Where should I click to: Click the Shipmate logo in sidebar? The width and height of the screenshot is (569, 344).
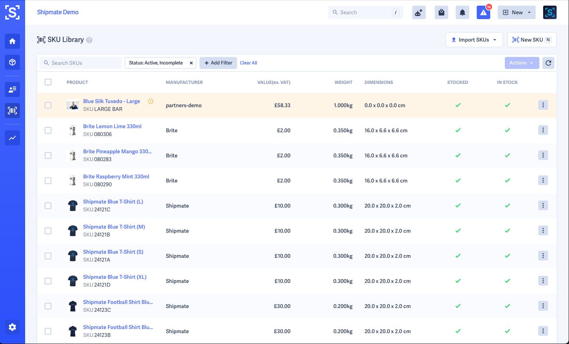(x=12, y=12)
